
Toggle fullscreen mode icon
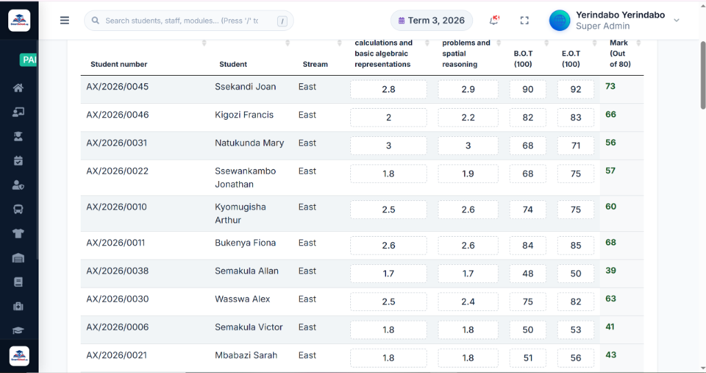(x=524, y=20)
